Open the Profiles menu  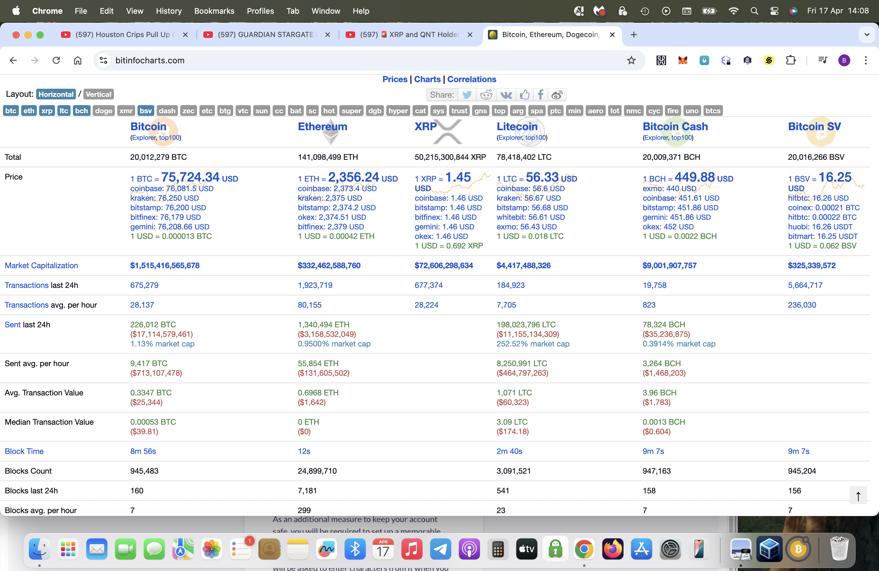pos(260,11)
